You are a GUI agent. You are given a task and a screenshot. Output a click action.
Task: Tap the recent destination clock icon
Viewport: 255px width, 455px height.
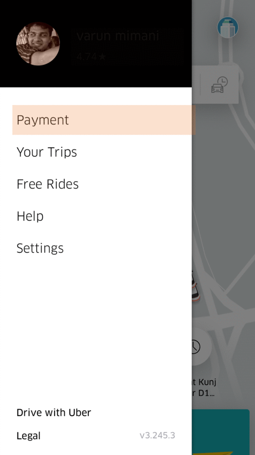coord(195,347)
